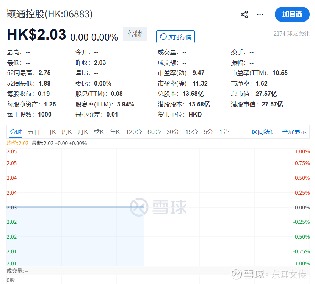Click the 股息率(TTM) value 3.94%
This screenshot has height=284, width=315.
pos(125,104)
